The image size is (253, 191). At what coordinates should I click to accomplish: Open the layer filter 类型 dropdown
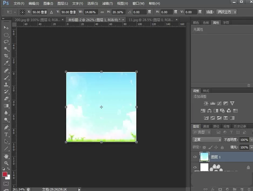201,132
